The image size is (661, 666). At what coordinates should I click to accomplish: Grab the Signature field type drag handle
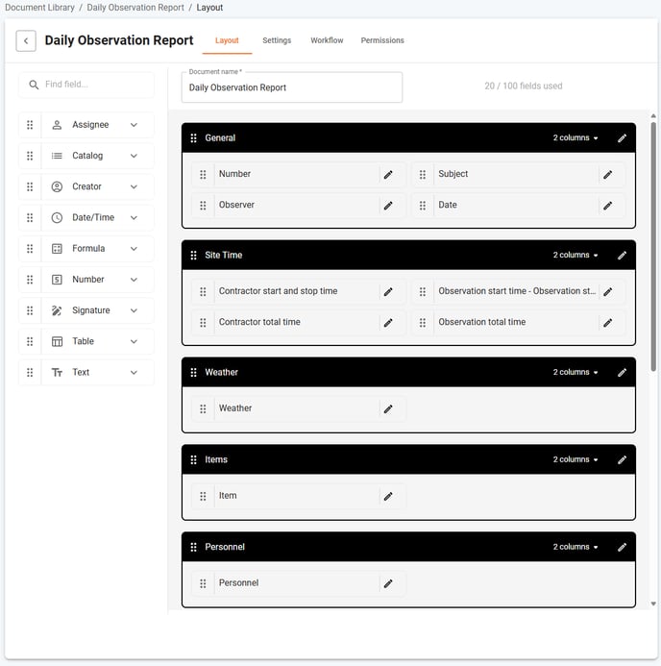pos(30,310)
